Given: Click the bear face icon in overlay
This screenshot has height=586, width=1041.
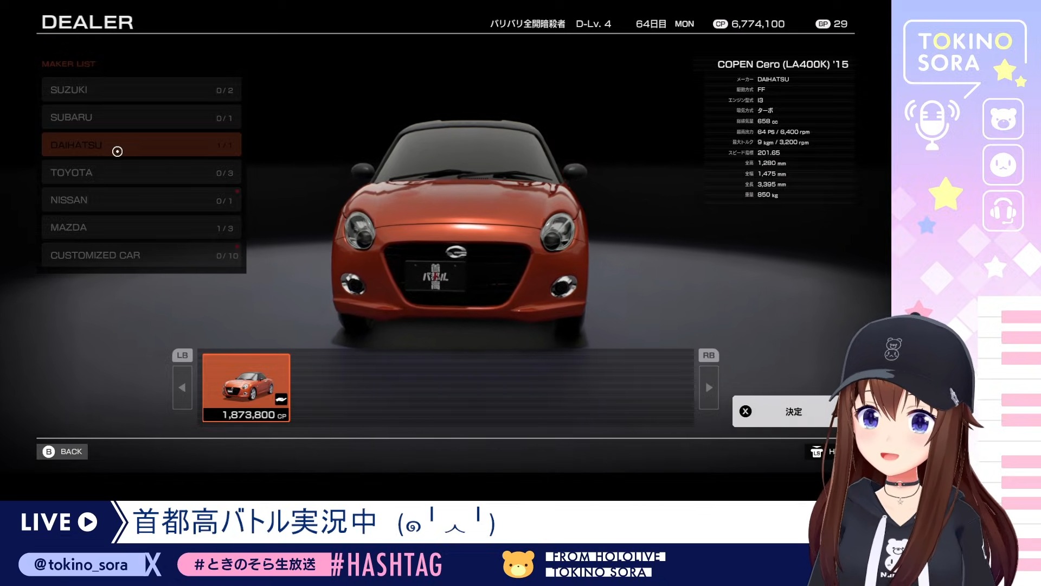Looking at the screenshot, I should 1003,119.
